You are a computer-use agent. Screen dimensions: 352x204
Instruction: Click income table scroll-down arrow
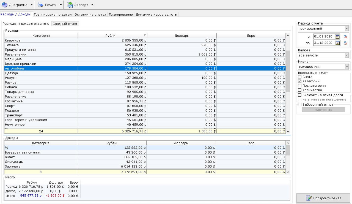tap(288, 172)
